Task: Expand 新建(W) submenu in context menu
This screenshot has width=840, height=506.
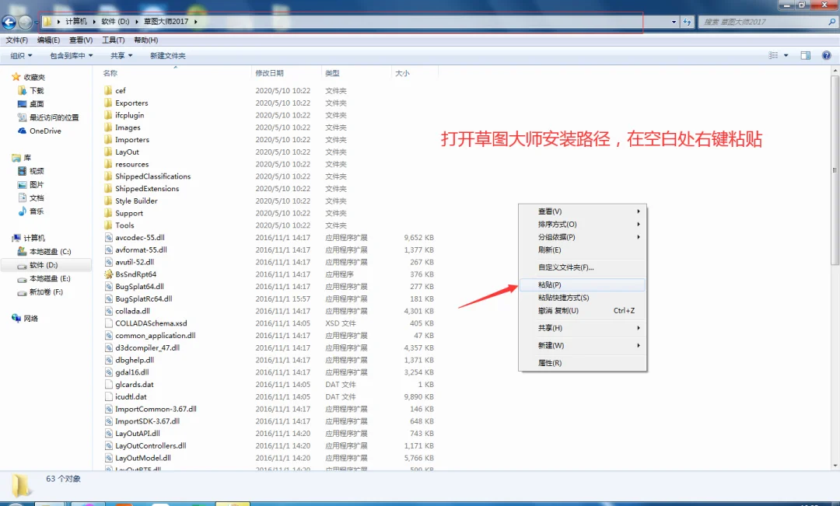Action: (x=583, y=345)
